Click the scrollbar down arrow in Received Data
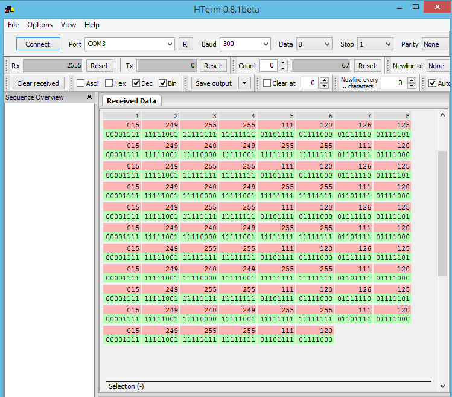The width and height of the screenshot is (452, 397). tap(442, 386)
